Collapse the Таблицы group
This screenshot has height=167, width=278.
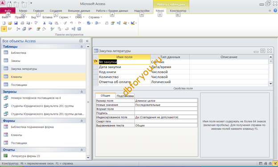(x=82, y=47)
